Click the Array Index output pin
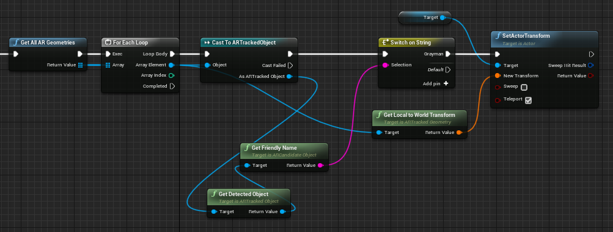This screenshot has height=232, width=613. pos(171,76)
